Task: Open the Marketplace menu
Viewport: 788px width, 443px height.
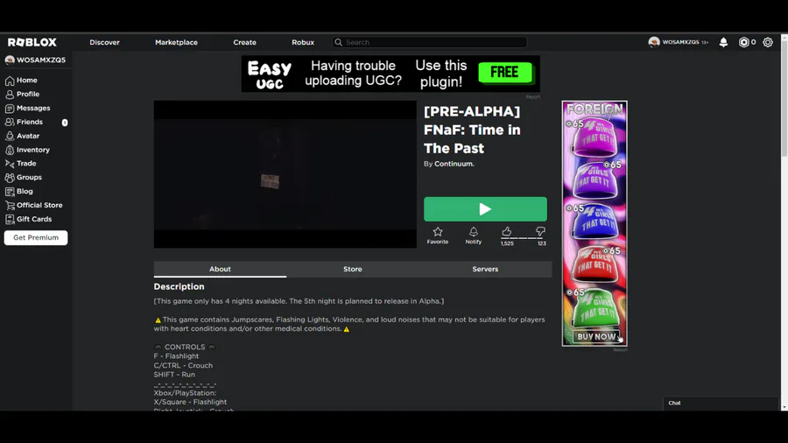Action: point(176,42)
